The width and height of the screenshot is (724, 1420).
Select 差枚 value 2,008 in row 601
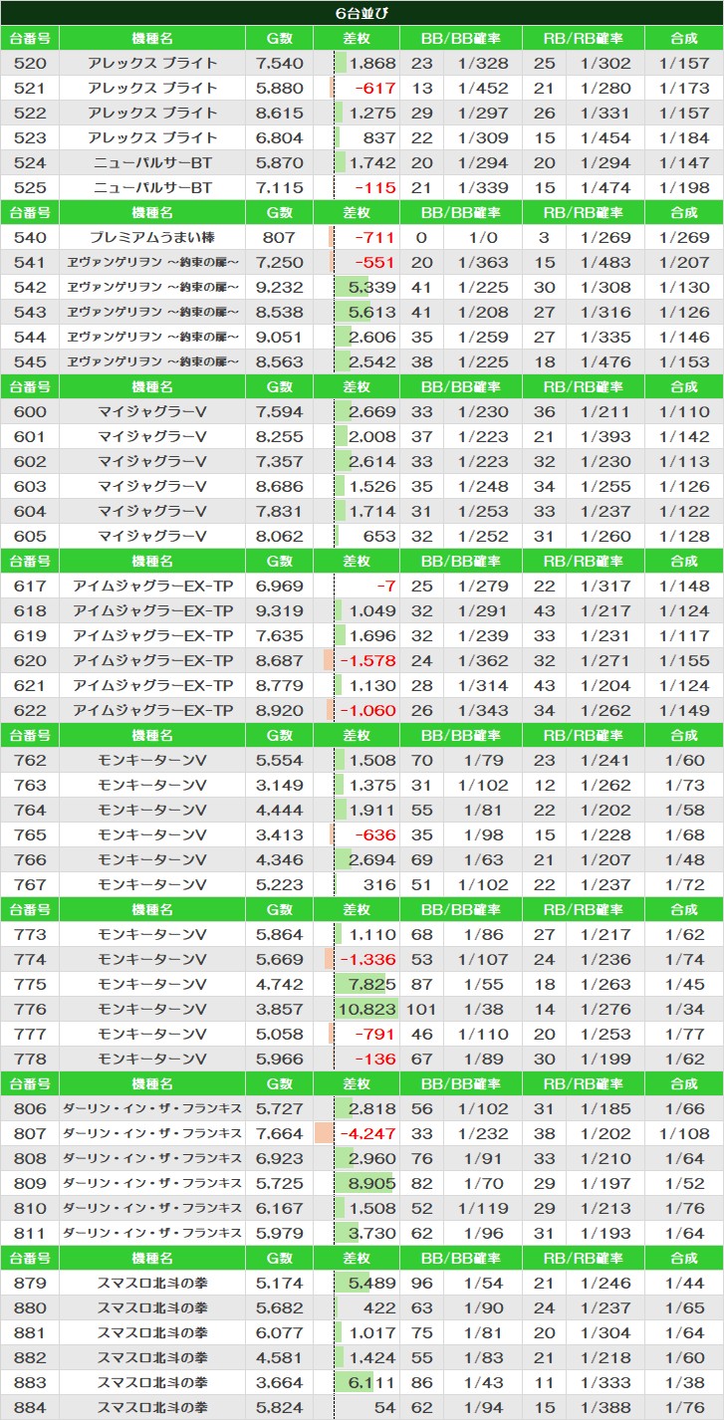point(372,436)
